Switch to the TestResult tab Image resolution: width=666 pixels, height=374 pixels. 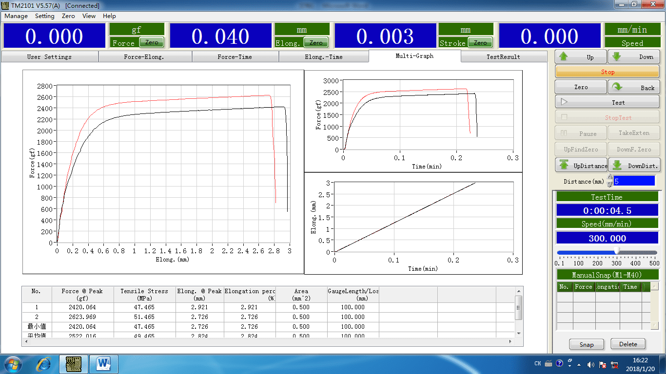(x=503, y=57)
